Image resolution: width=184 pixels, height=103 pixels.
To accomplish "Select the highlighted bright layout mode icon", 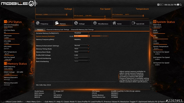I will click(x=158, y=5).
